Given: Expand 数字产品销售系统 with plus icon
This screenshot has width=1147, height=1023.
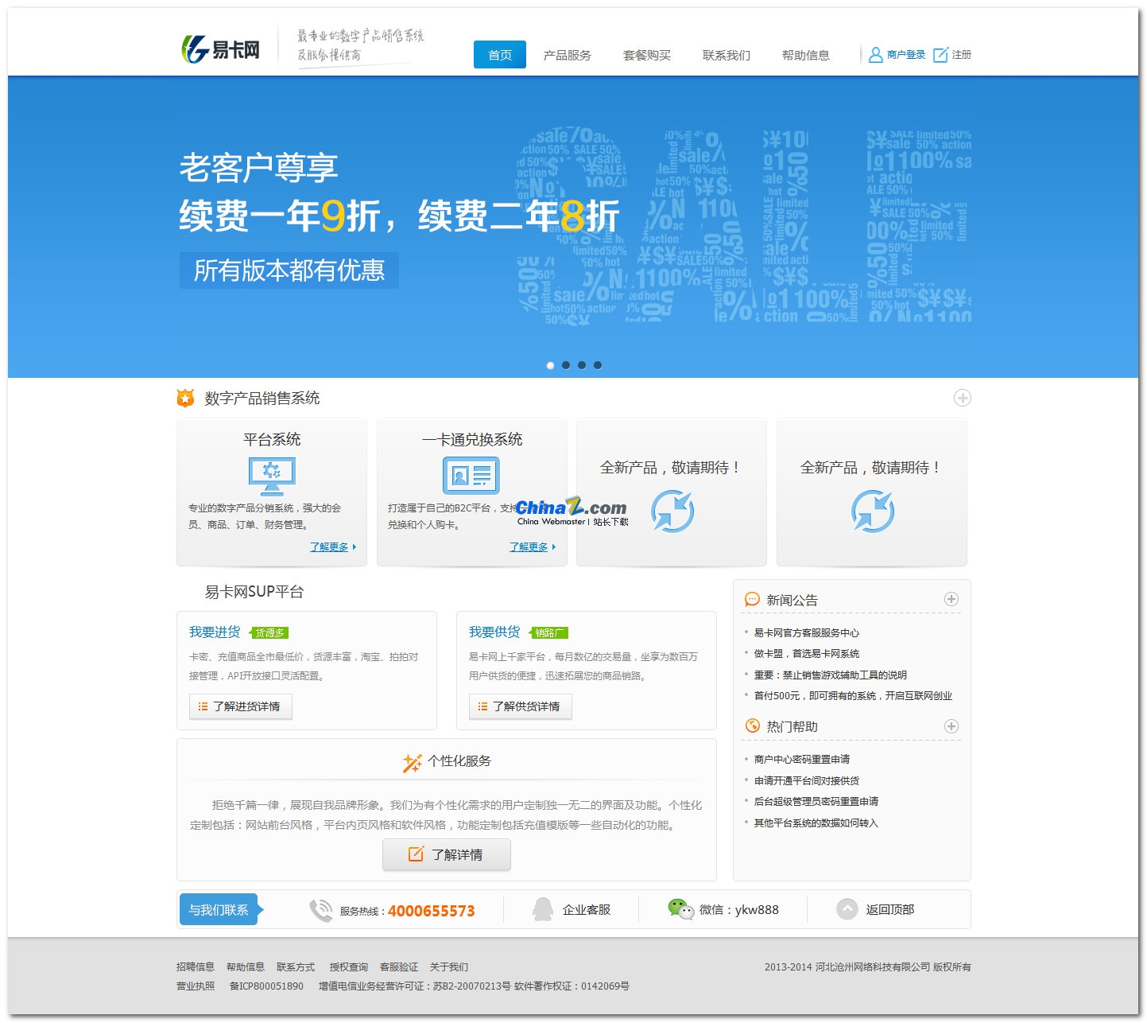Looking at the screenshot, I should [x=962, y=398].
